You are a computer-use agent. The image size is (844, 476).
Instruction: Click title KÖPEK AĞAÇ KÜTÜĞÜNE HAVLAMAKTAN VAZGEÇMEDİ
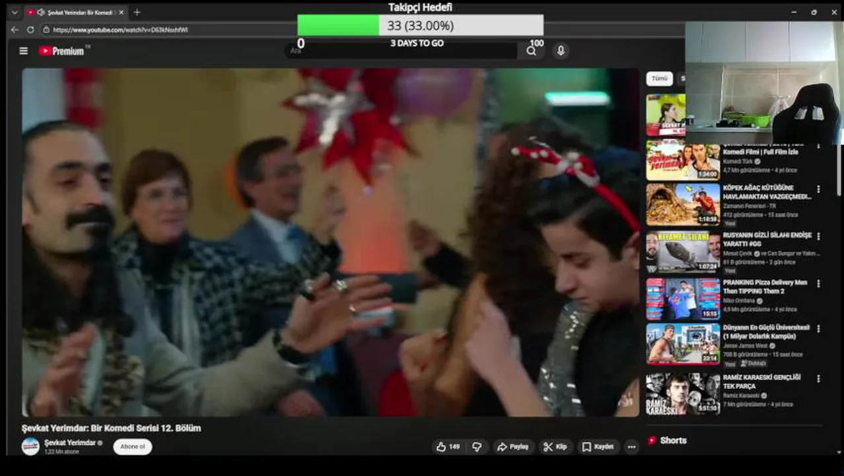pyautogui.click(x=767, y=192)
